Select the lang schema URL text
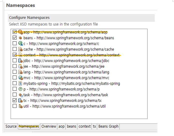Screen dimensions: 174x136 pyautogui.click(x=72, y=72)
